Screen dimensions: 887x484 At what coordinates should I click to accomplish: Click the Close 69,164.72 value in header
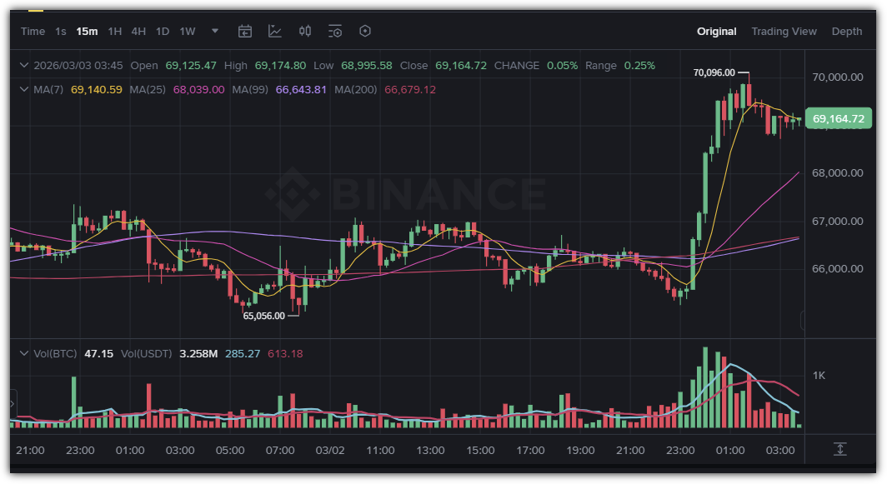tap(460, 66)
